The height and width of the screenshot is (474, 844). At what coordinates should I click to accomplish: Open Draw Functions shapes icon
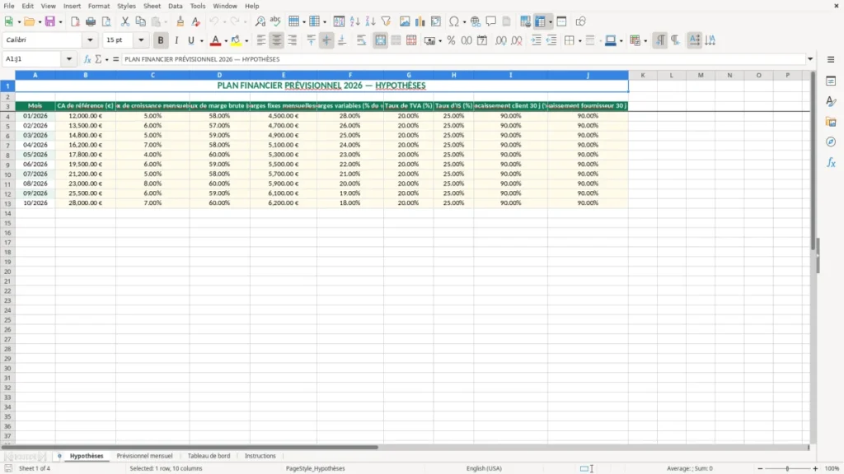point(580,21)
